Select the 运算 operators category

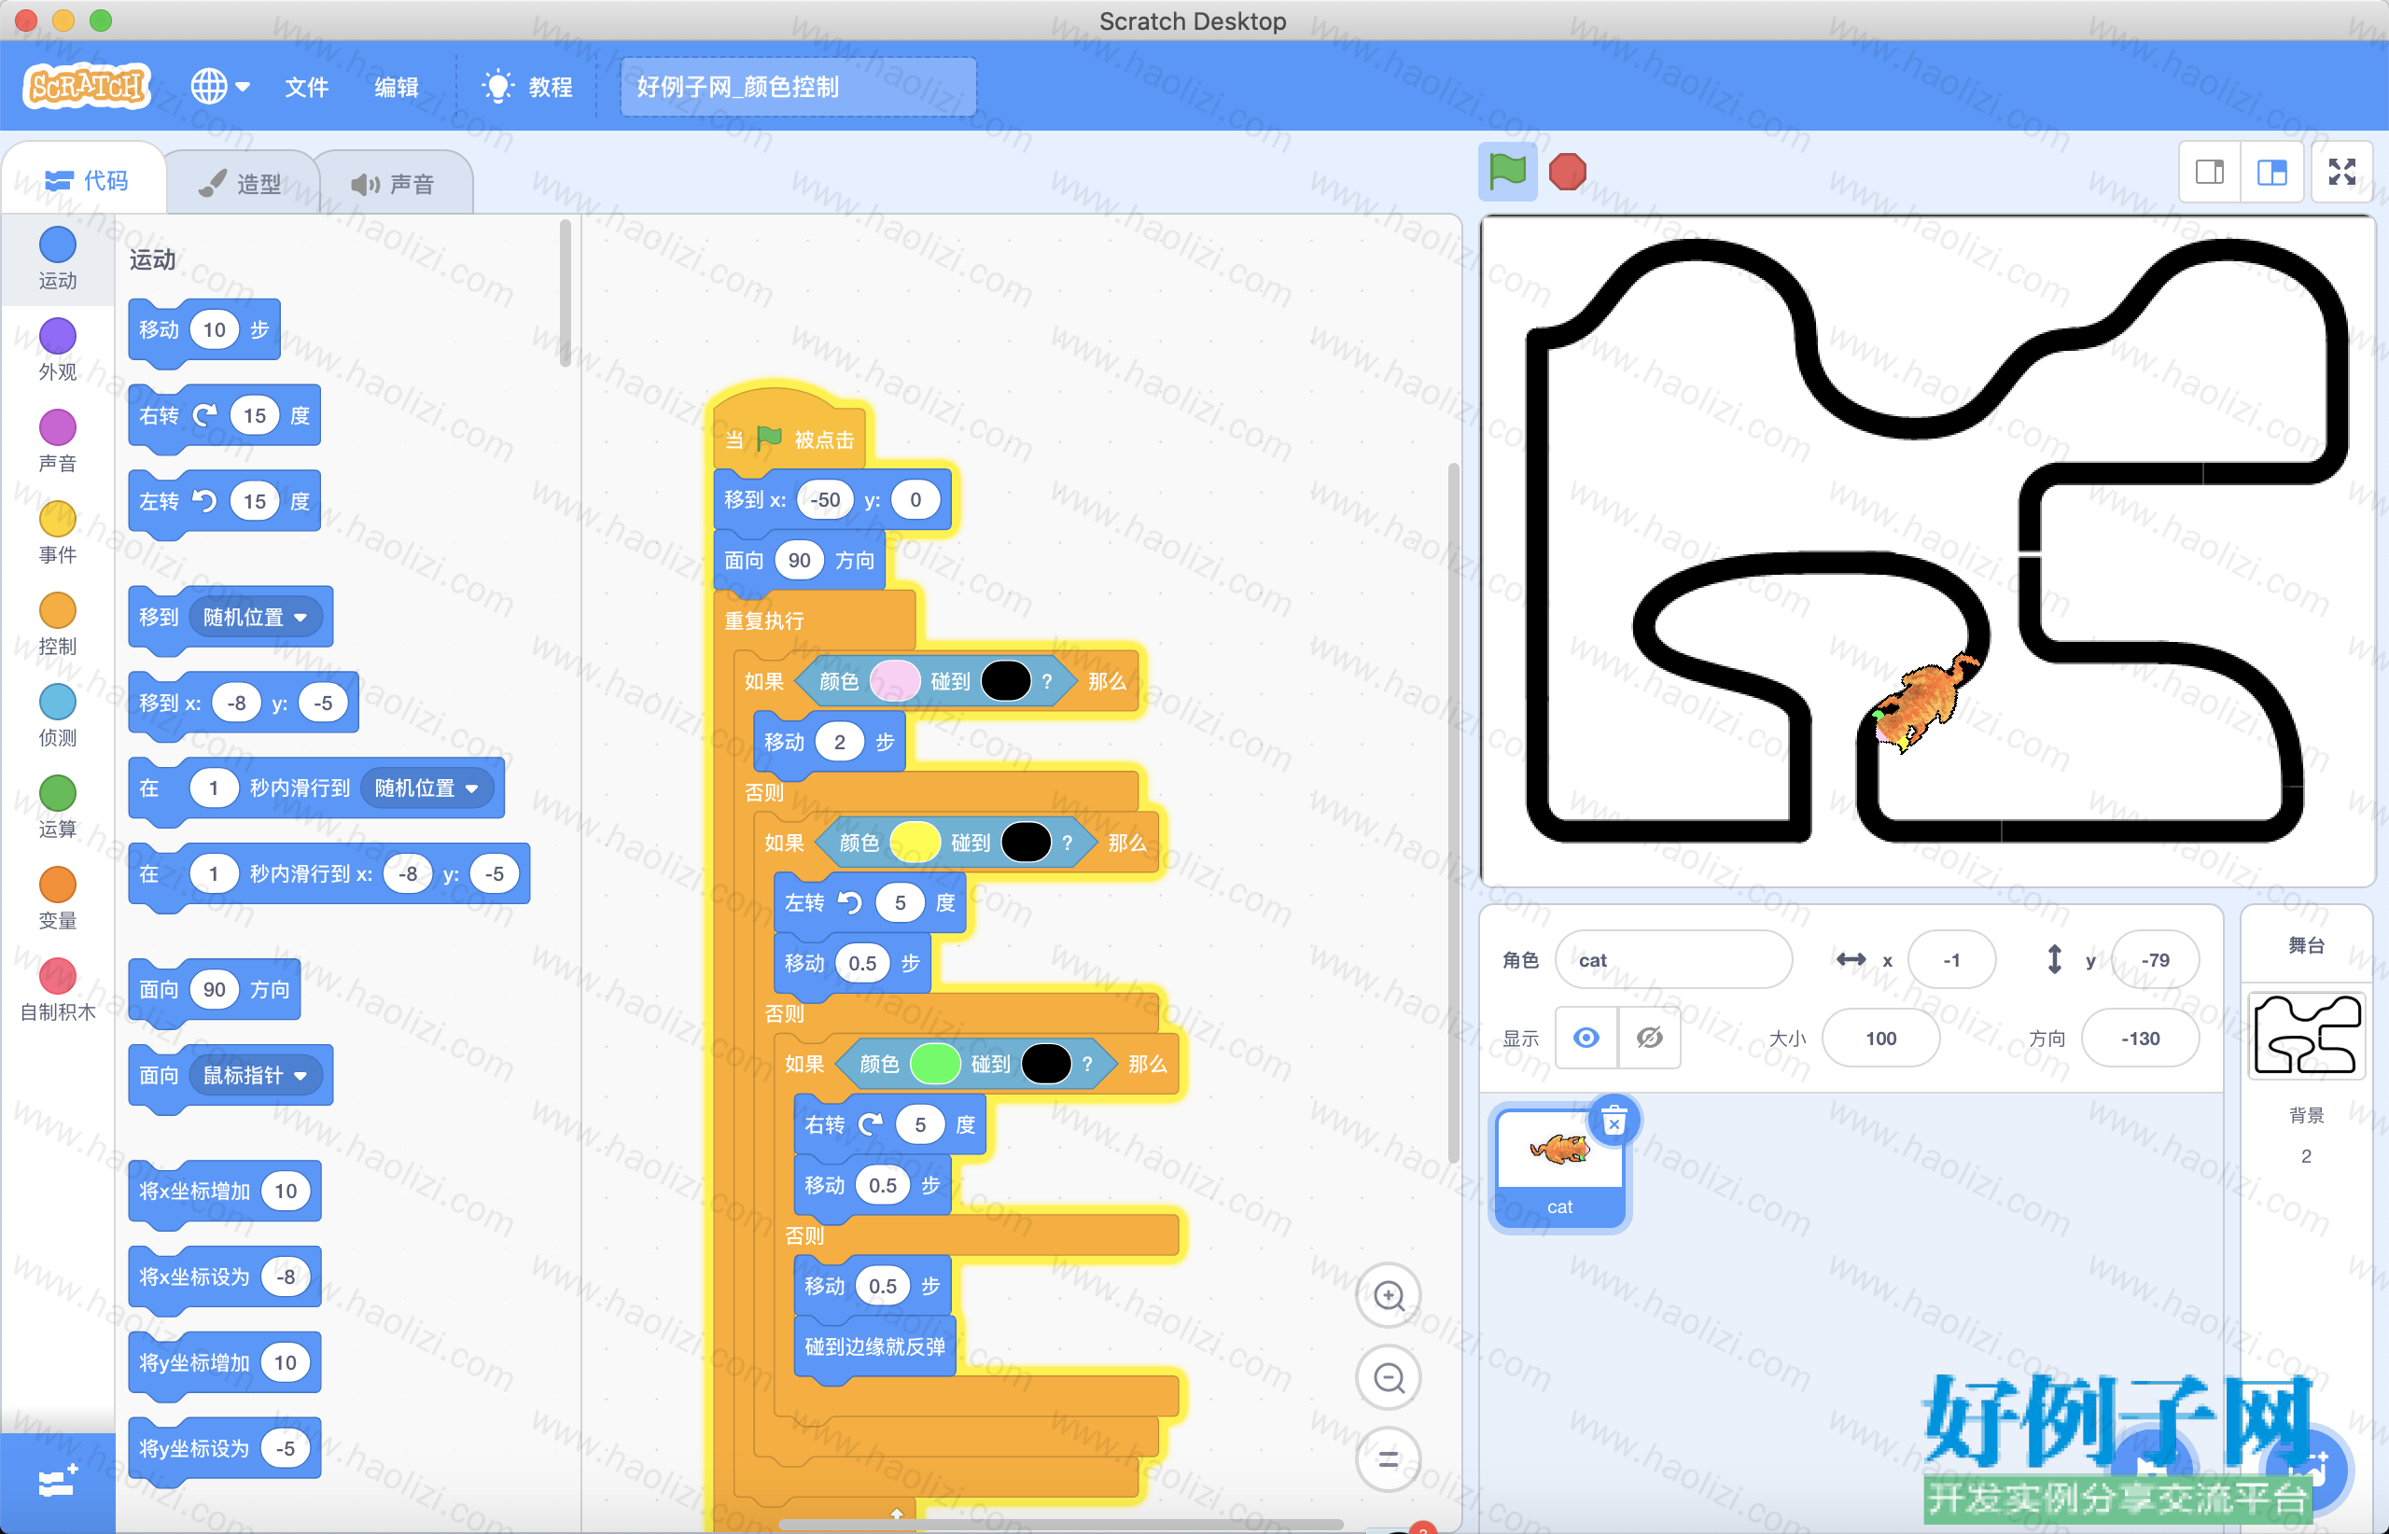[58, 808]
